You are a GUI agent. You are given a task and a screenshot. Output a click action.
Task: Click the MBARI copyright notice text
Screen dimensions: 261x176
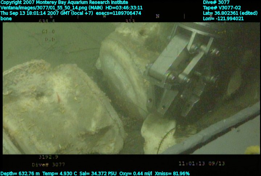pos(64,2)
